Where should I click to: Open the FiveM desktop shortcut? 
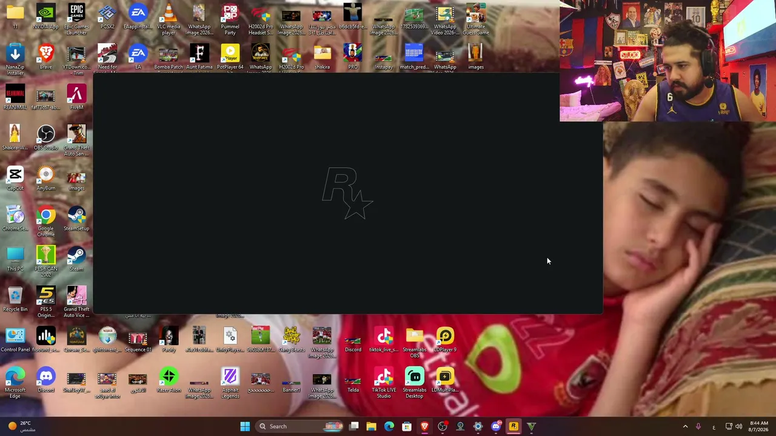tap(76, 97)
